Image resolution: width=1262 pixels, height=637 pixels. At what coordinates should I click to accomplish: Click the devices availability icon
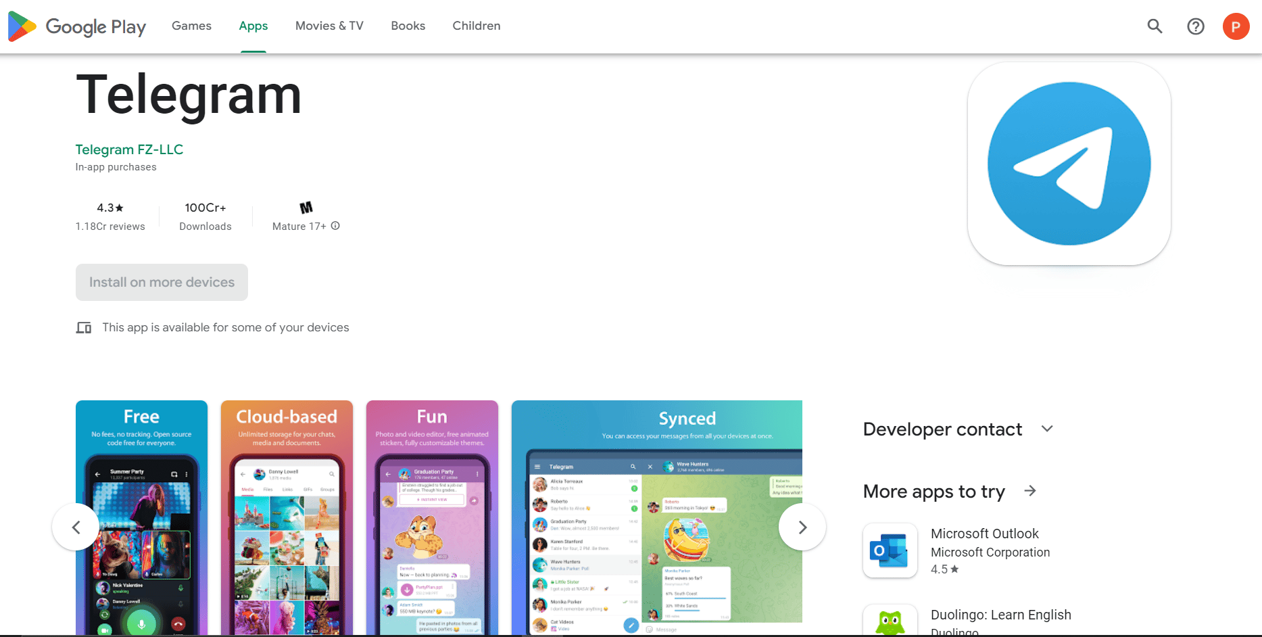(x=84, y=328)
